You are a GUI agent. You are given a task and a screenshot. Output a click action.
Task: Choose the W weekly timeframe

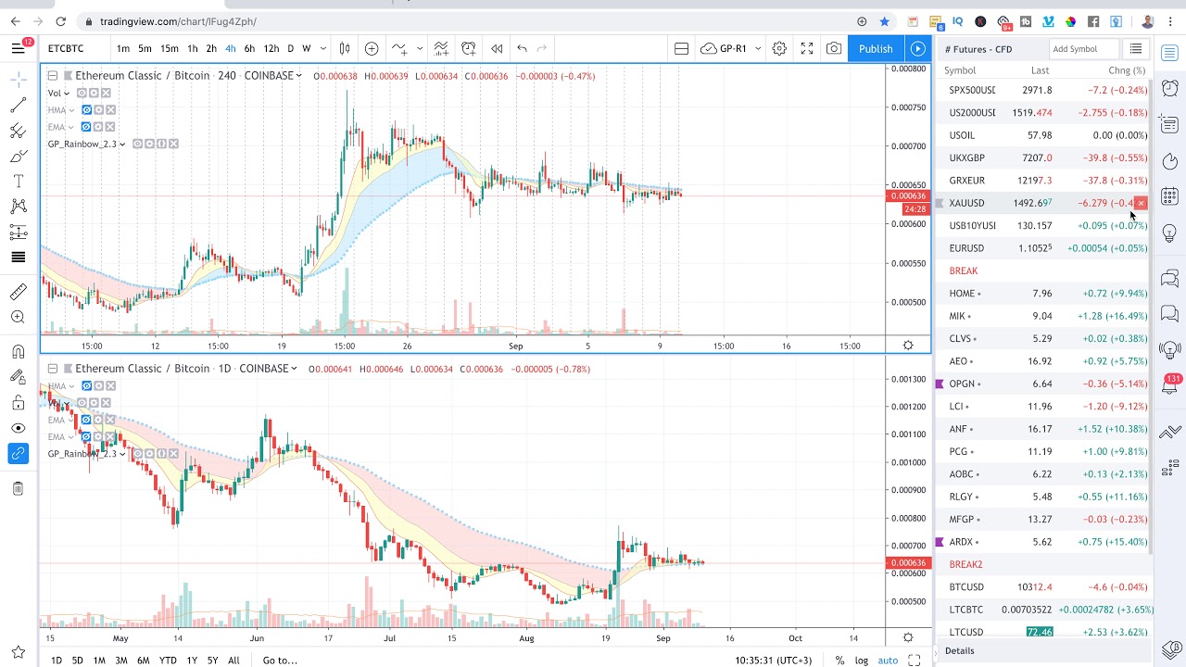(306, 48)
